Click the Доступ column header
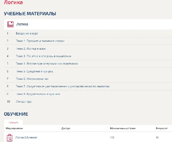 coord(66,128)
